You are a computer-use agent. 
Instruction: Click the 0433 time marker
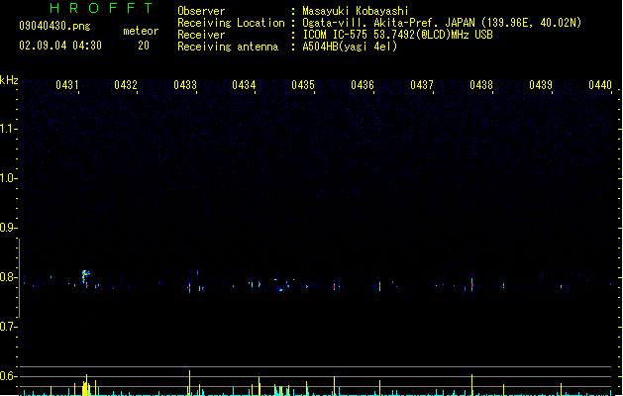[x=185, y=84]
